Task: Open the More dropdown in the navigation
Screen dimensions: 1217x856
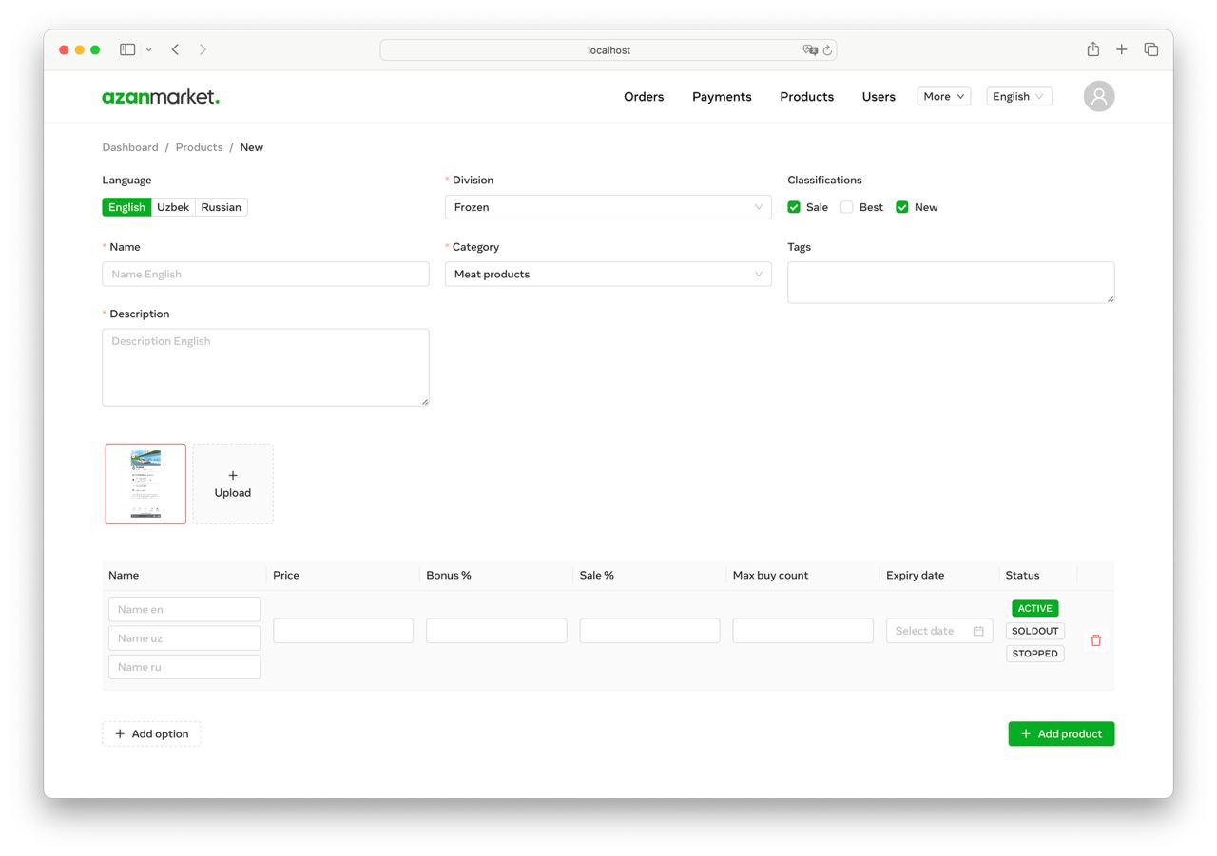Action: 942,96
